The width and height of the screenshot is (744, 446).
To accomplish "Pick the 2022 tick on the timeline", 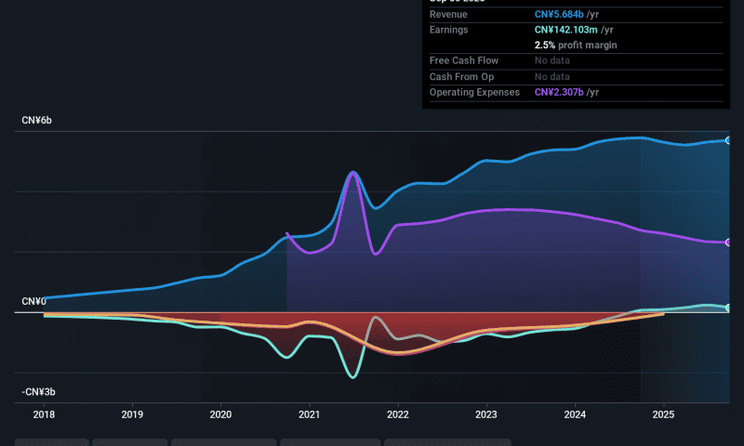I will (x=398, y=415).
